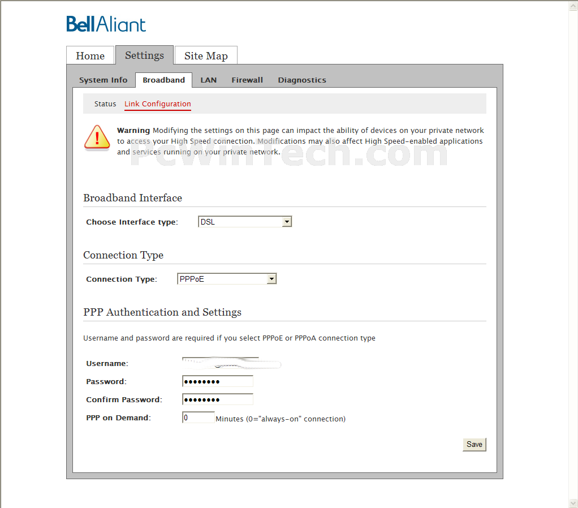This screenshot has width=578, height=508.
Task: Switch to the System Info sub-tab
Action: pos(103,80)
